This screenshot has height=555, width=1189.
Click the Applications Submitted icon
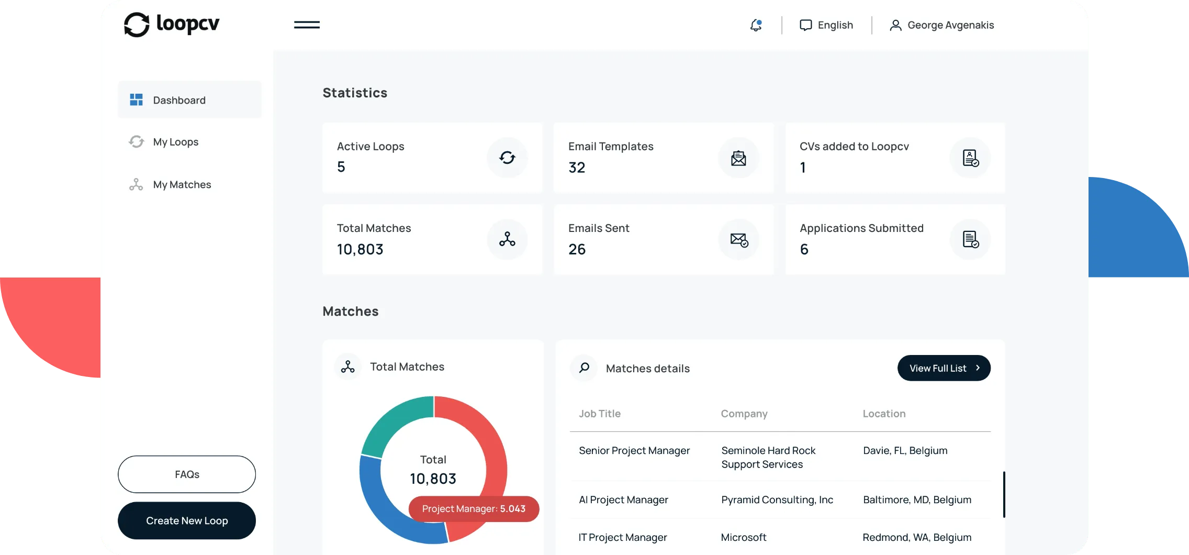(x=970, y=239)
